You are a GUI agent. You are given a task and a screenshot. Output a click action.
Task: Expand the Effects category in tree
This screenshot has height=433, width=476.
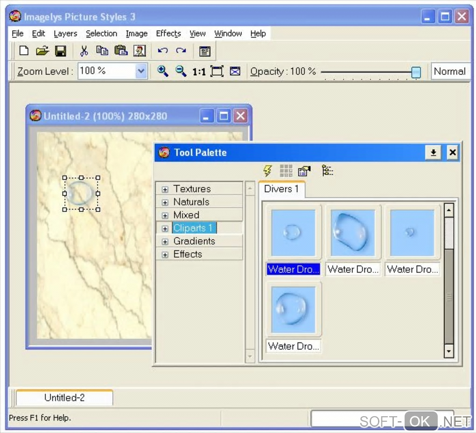coord(165,255)
